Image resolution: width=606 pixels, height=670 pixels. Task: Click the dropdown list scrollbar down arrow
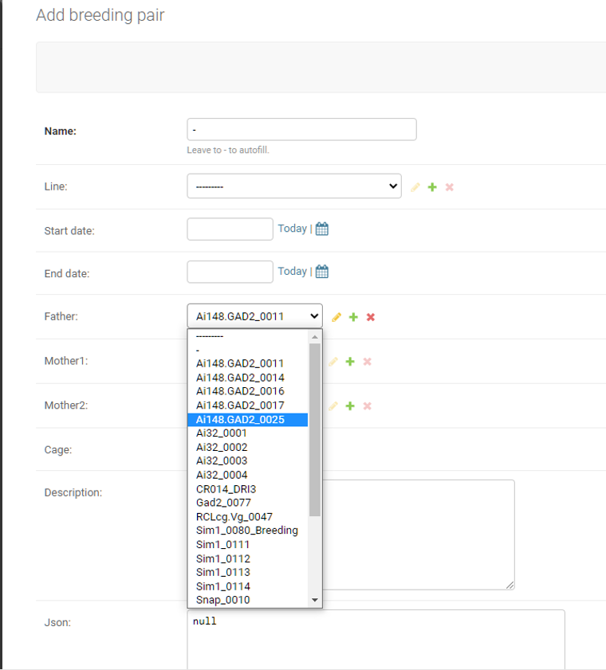pos(315,600)
